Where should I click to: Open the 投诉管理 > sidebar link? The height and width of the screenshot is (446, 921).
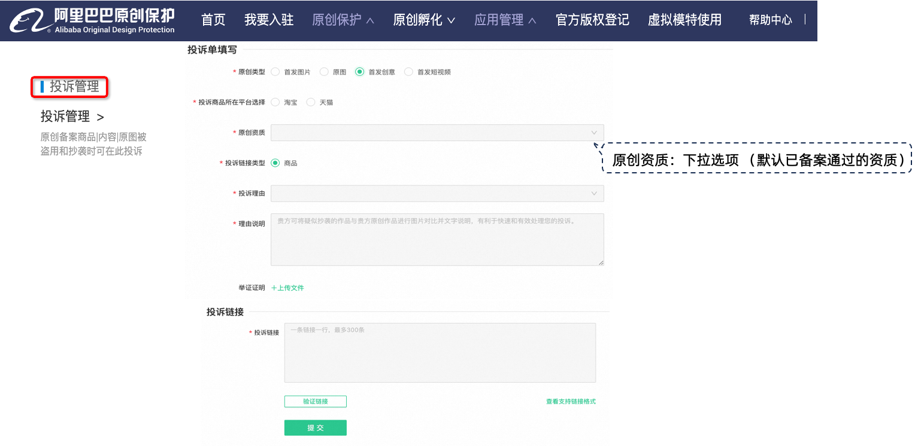(x=72, y=117)
